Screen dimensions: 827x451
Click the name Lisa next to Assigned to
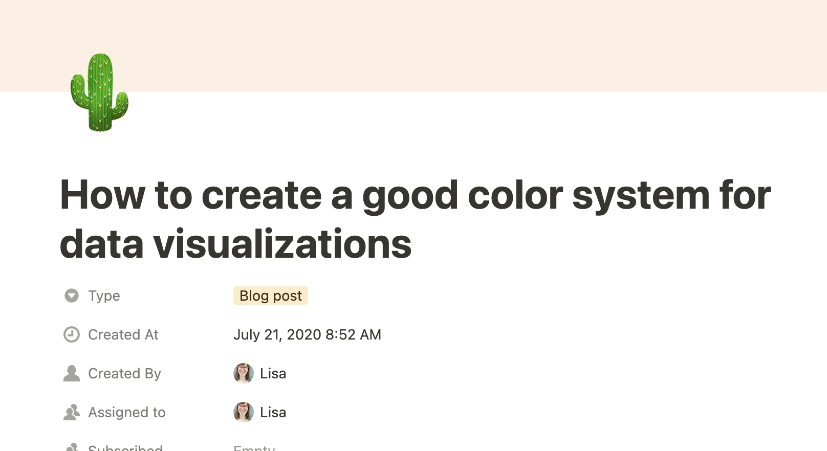(273, 412)
